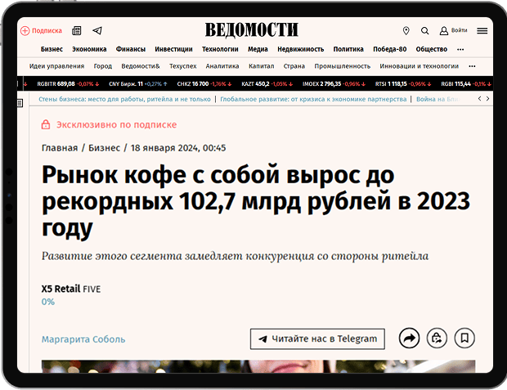Image resolution: width=507 pixels, height=390 pixels.
Task: Bookmark the article with bookmark icon
Action: pos(464,338)
